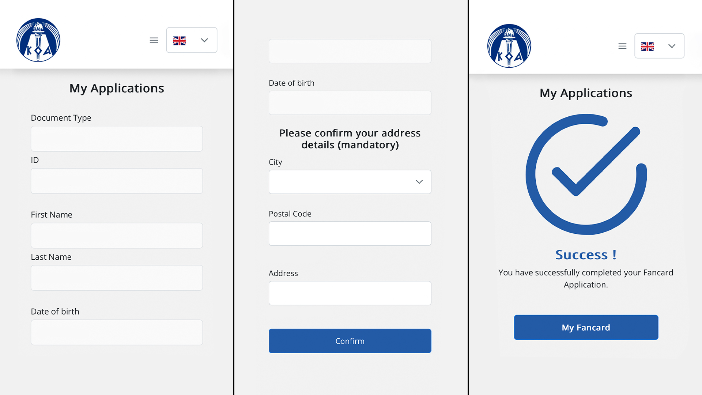Image resolution: width=702 pixels, height=395 pixels.
Task: Click the KOA logo in left panel
Action: tap(38, 40)
